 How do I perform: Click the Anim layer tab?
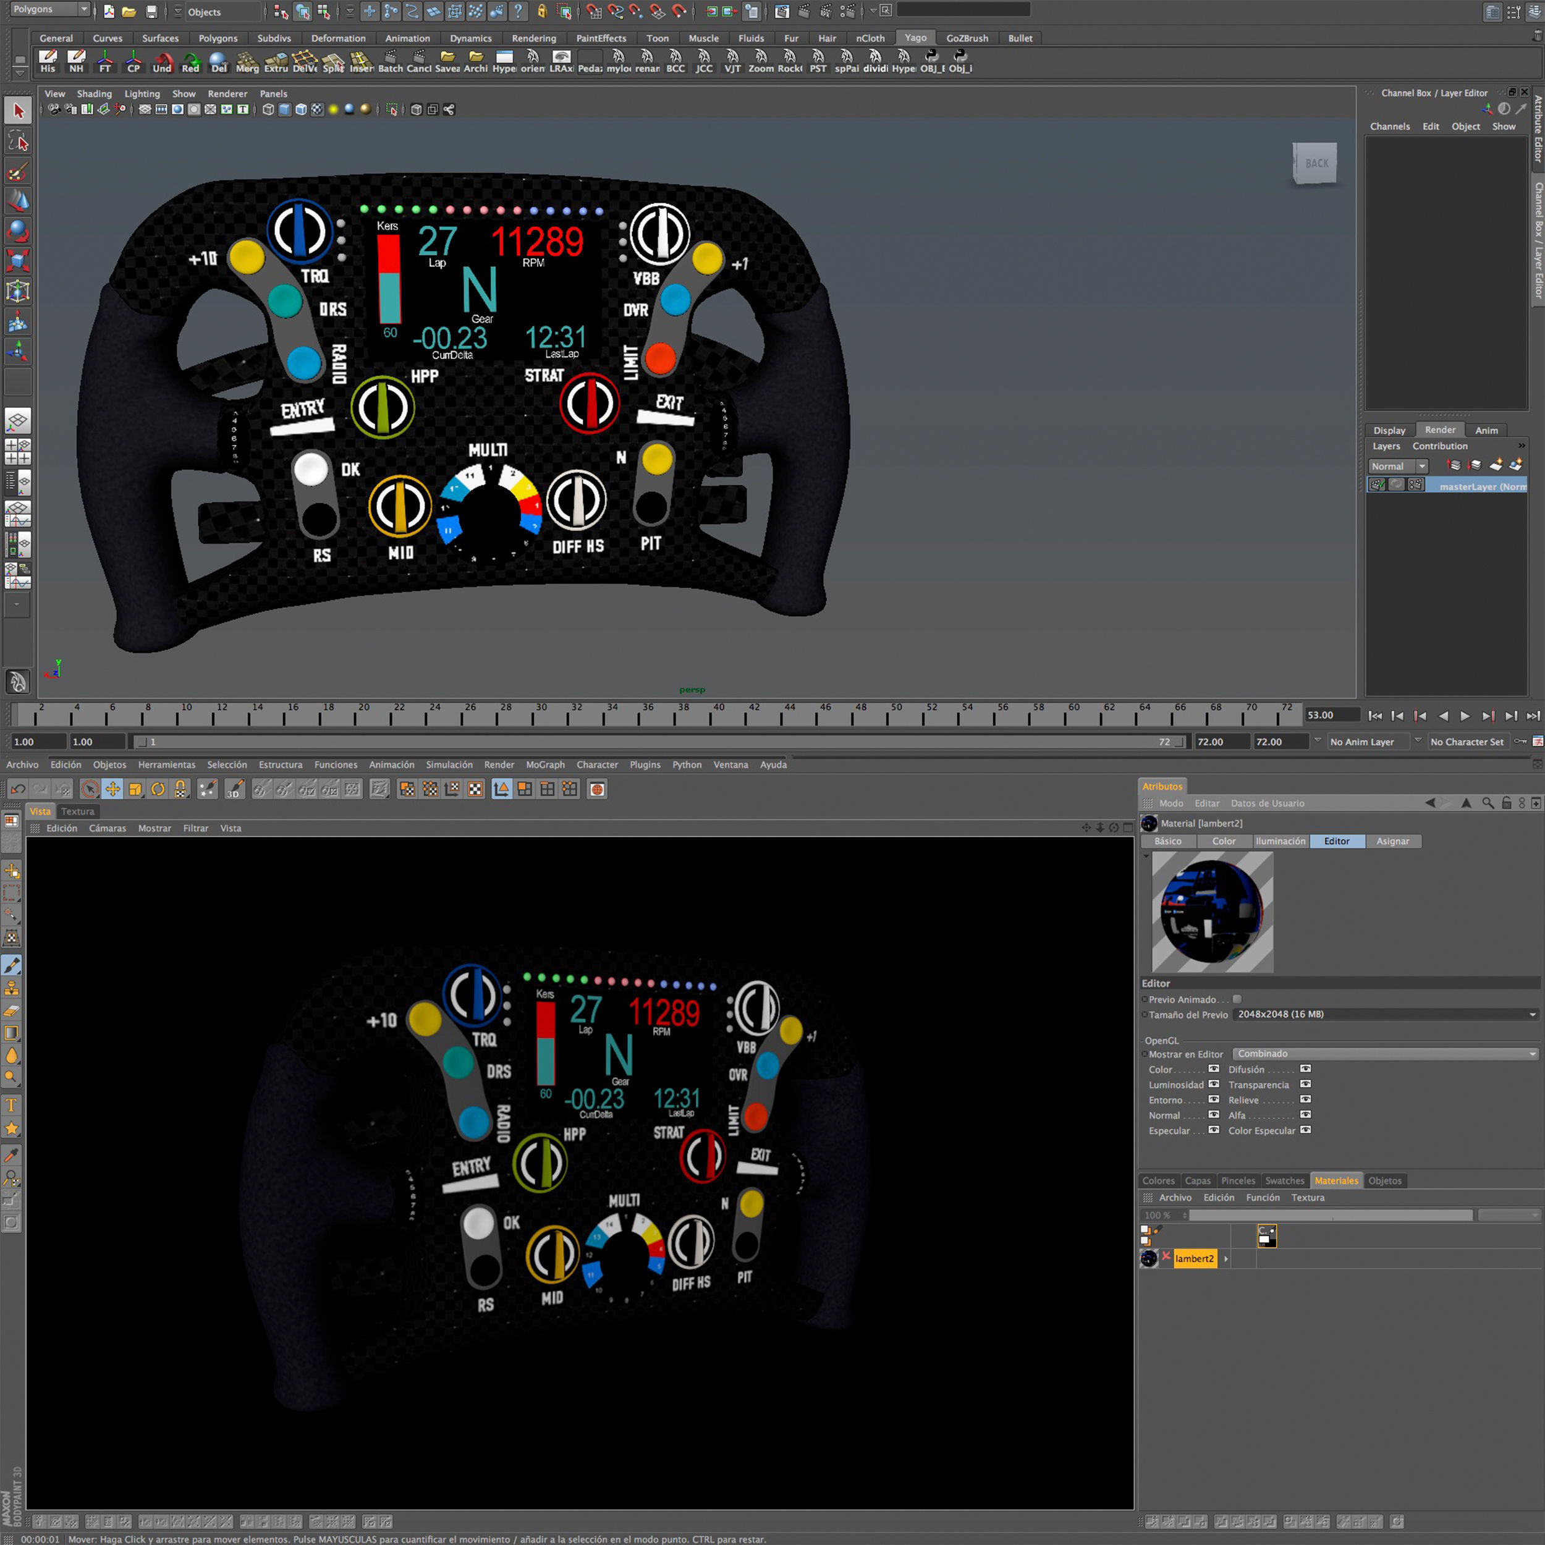click(1486, 430)
